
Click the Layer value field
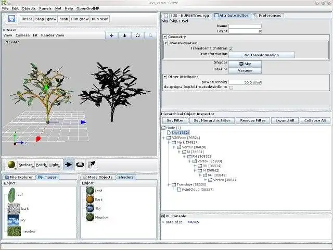[x=245, y=31]
